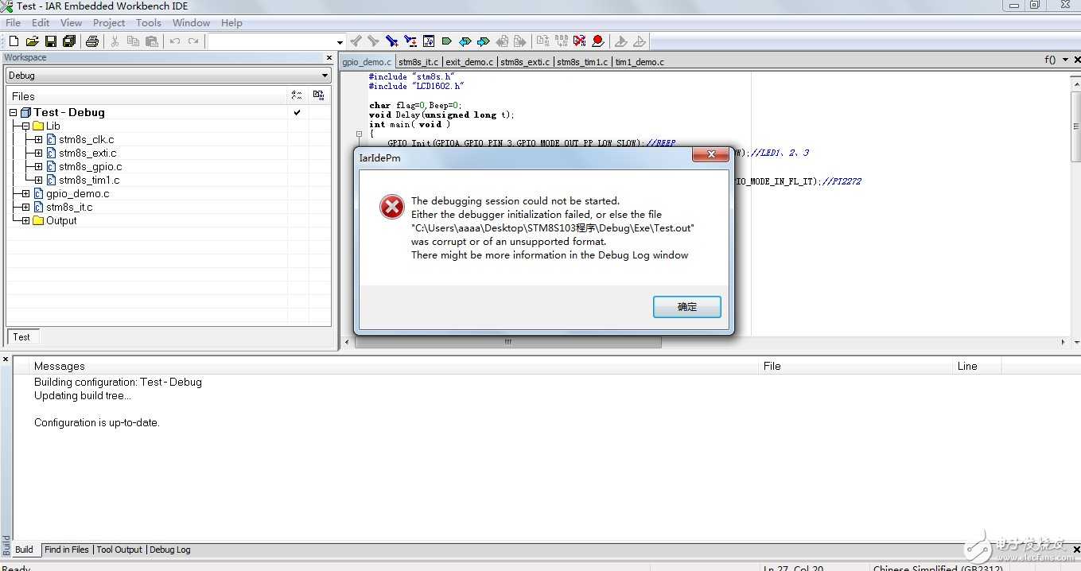The image size is (1081, 571).
Task: Expand the Output folder
Action: (25, 221)
